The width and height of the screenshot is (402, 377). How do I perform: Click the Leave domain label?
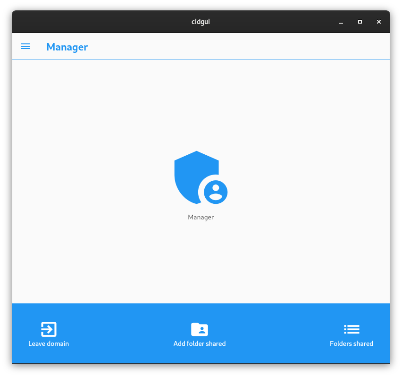coord(49,343)
